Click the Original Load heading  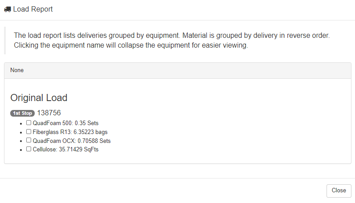click(39, 98)
